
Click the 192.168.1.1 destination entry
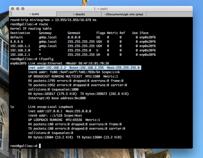click(20, 46)
